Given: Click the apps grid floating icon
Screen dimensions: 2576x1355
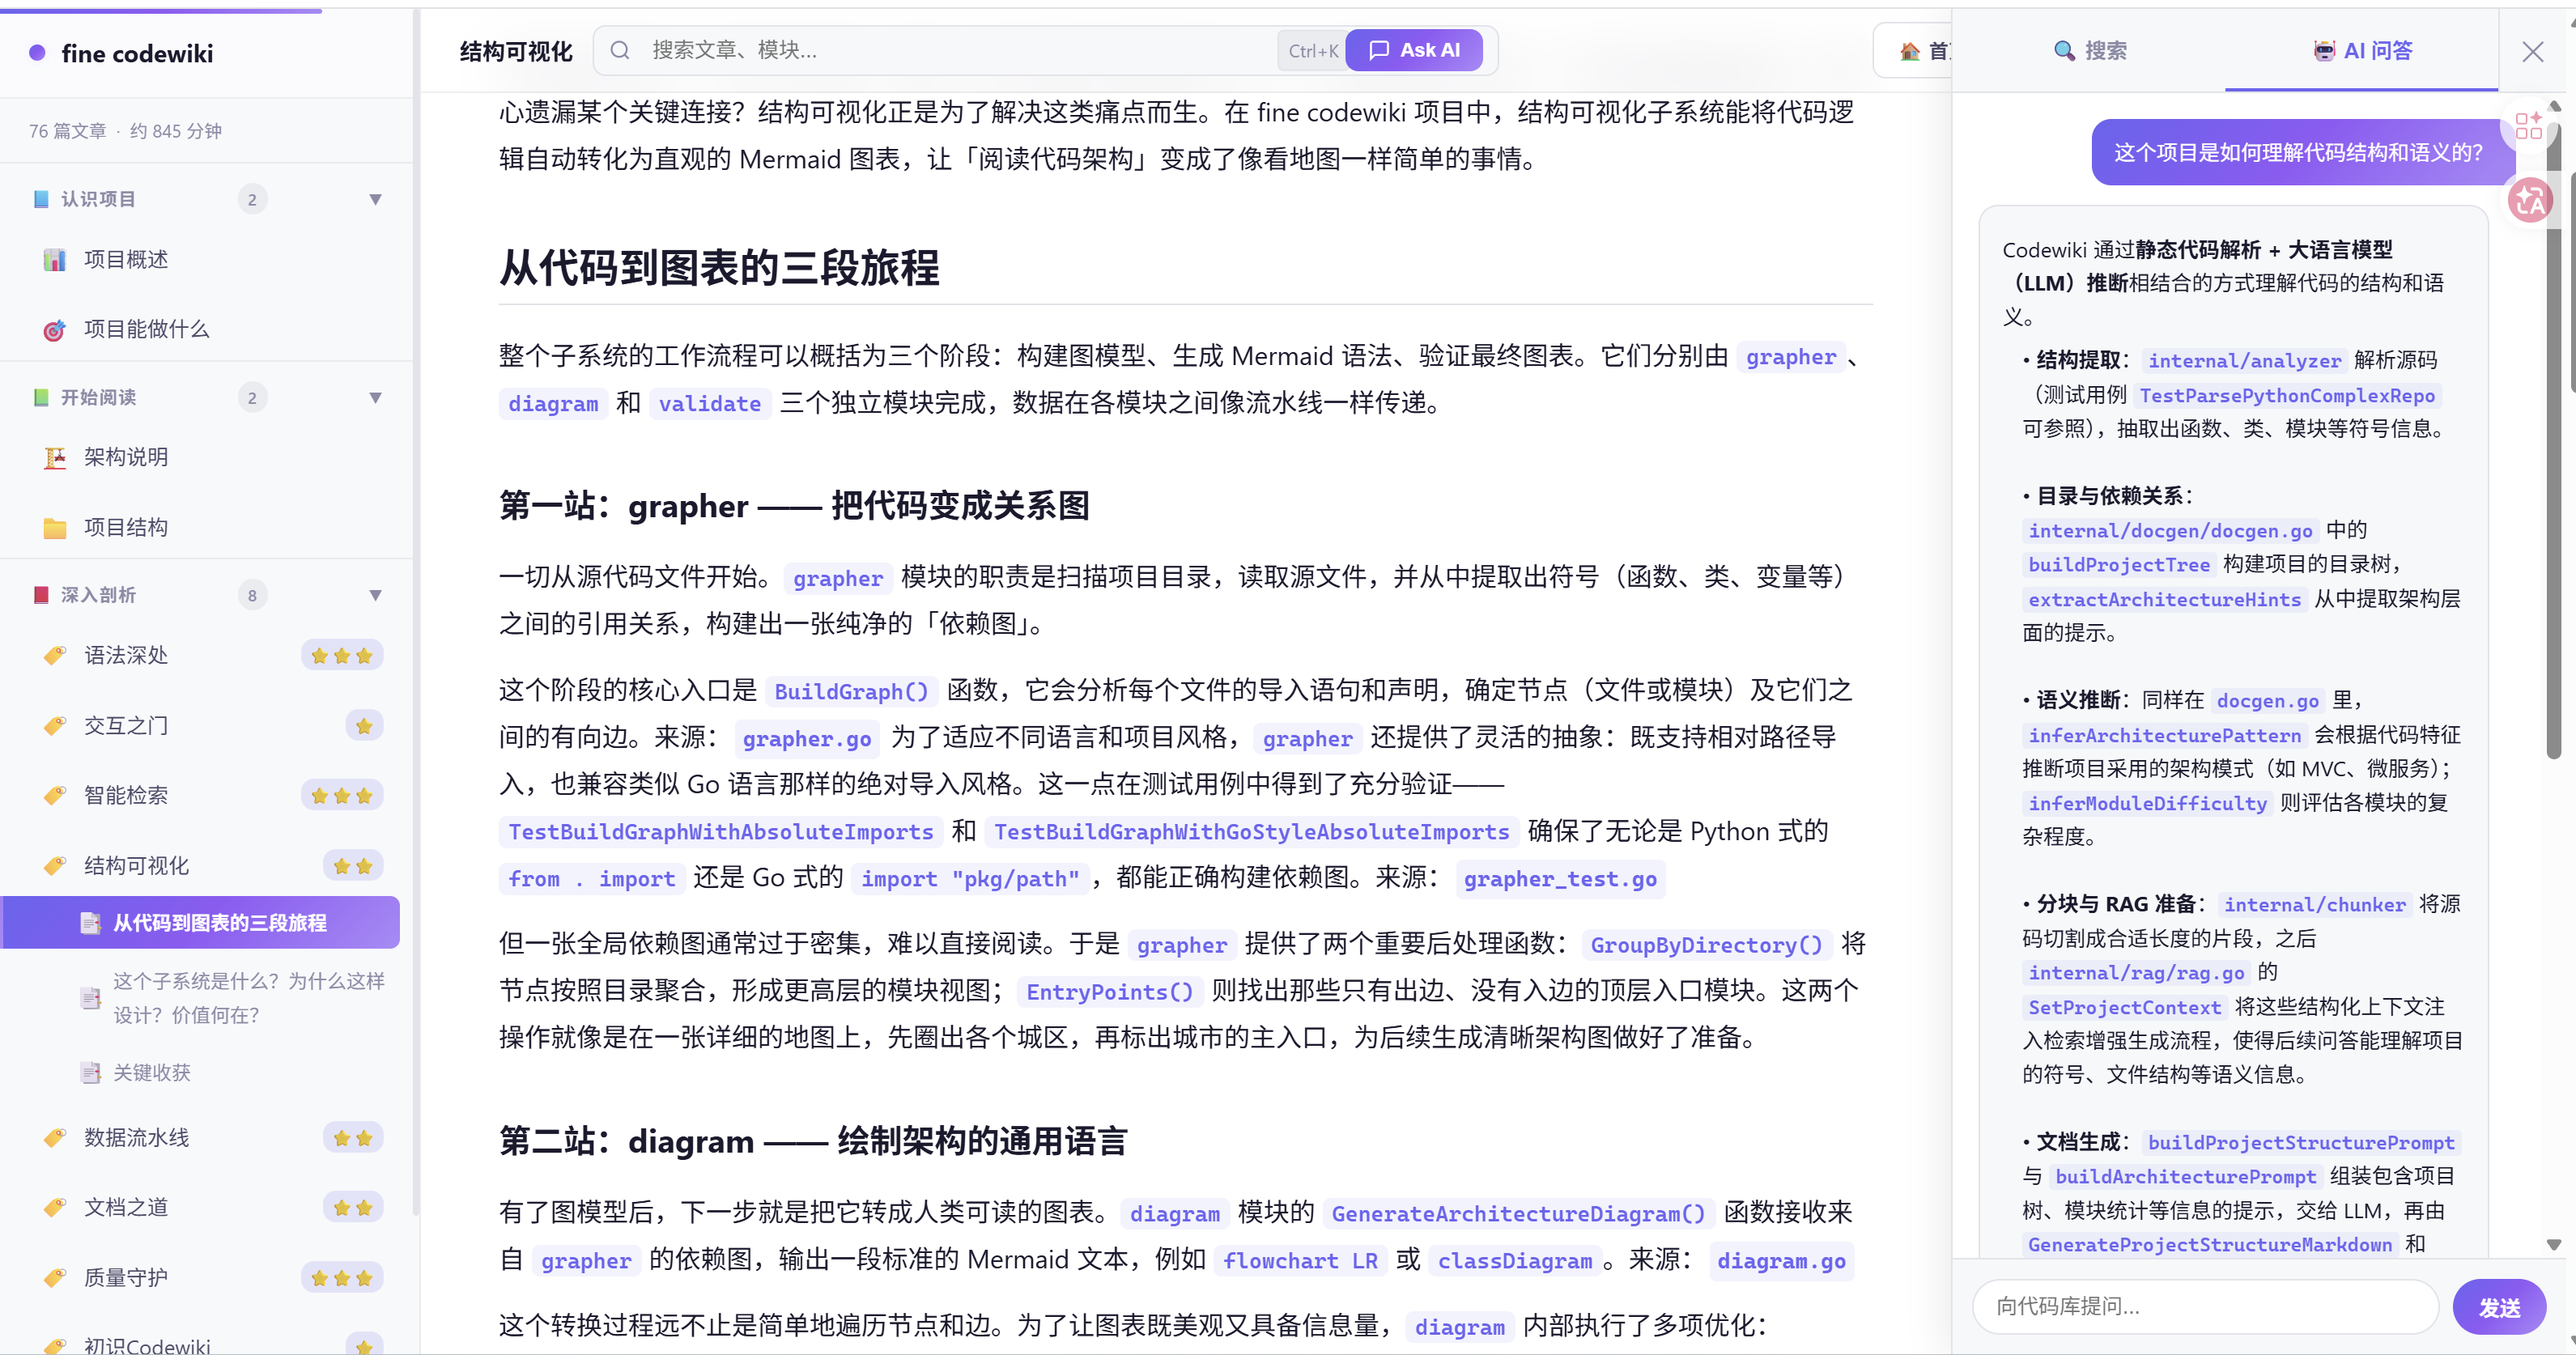Looking at the screenshot, I should 2529,125.
